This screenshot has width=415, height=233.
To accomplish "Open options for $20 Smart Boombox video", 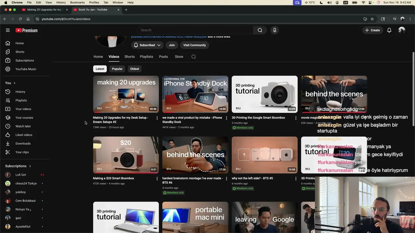I will tap(157, 179).
